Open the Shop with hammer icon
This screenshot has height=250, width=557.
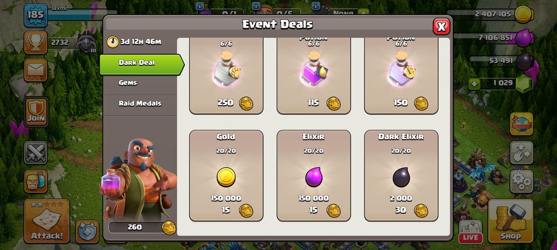[x=510, y=221]
